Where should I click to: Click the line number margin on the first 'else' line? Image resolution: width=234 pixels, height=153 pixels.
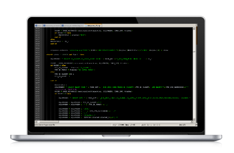[37, 39]
